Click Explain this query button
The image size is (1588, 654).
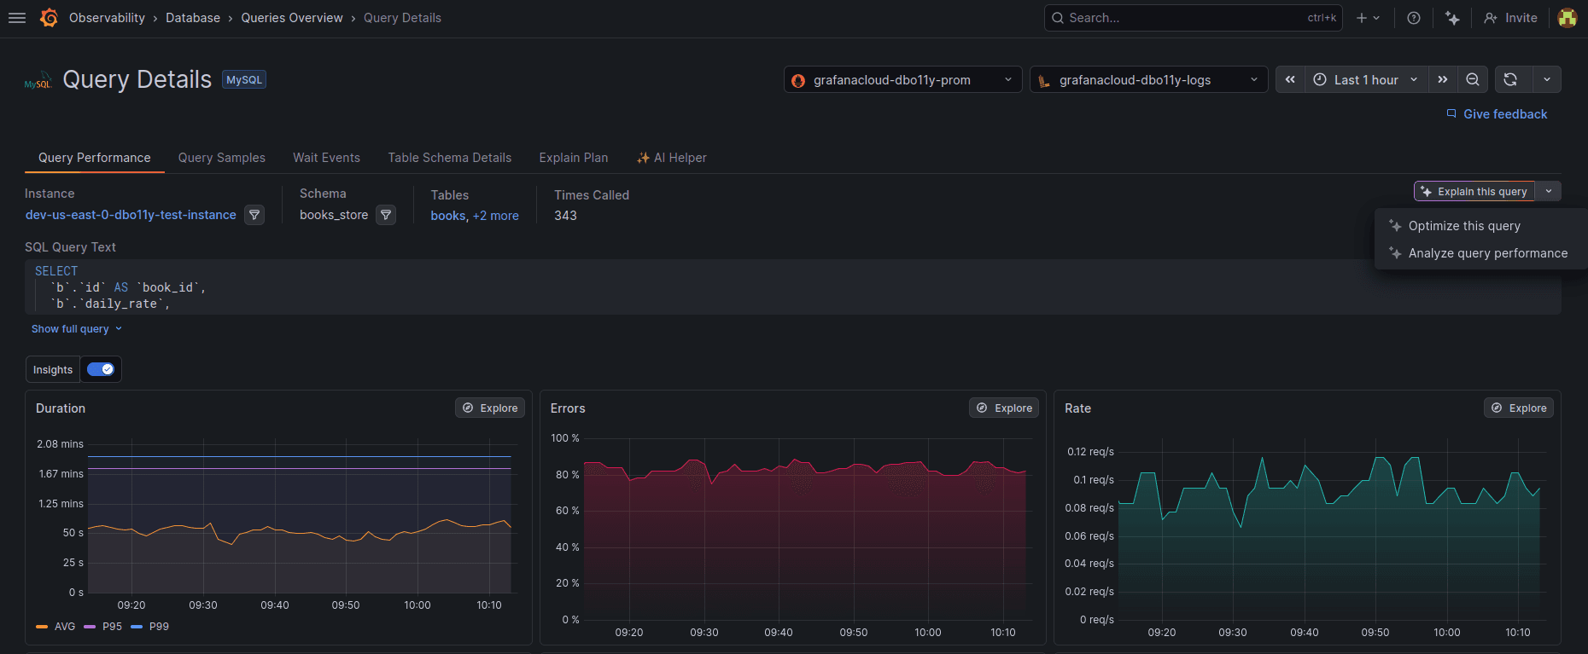click(1474, 191)
